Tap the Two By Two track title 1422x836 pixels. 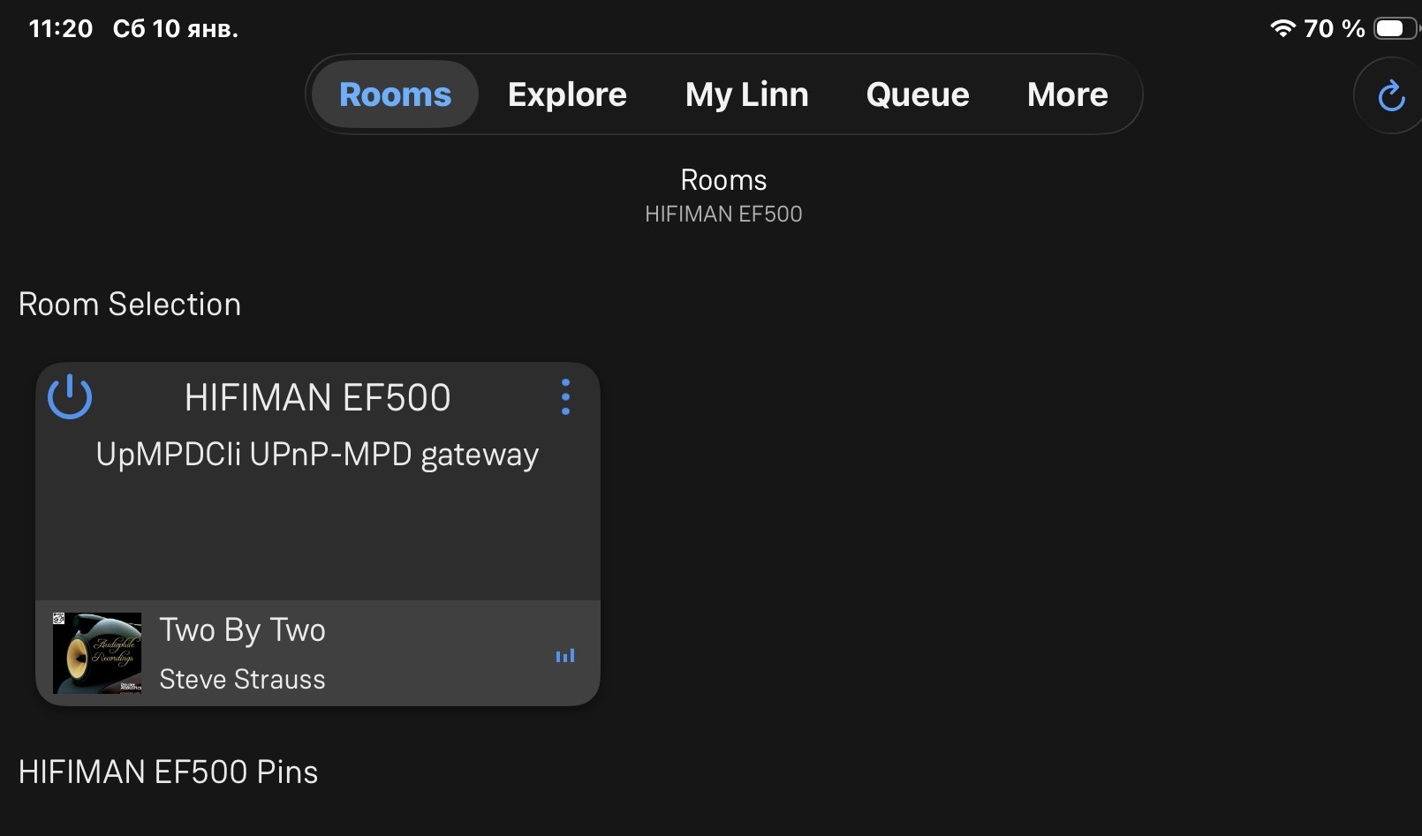[243, 630]
